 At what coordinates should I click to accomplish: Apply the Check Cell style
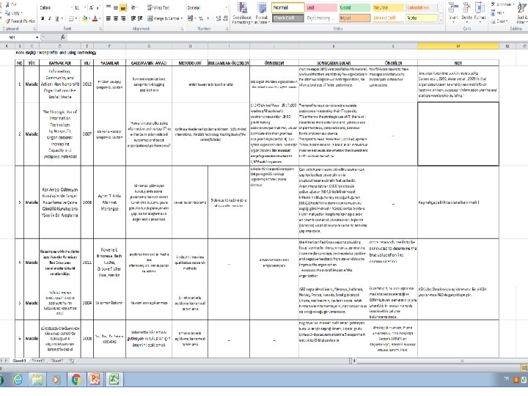(x=288, y=18)
